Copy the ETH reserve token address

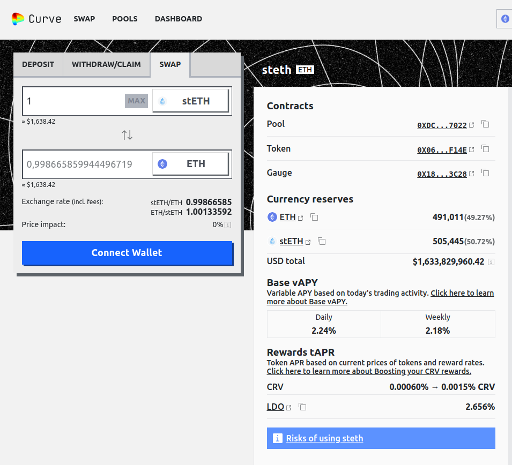(x=315, y=217)
